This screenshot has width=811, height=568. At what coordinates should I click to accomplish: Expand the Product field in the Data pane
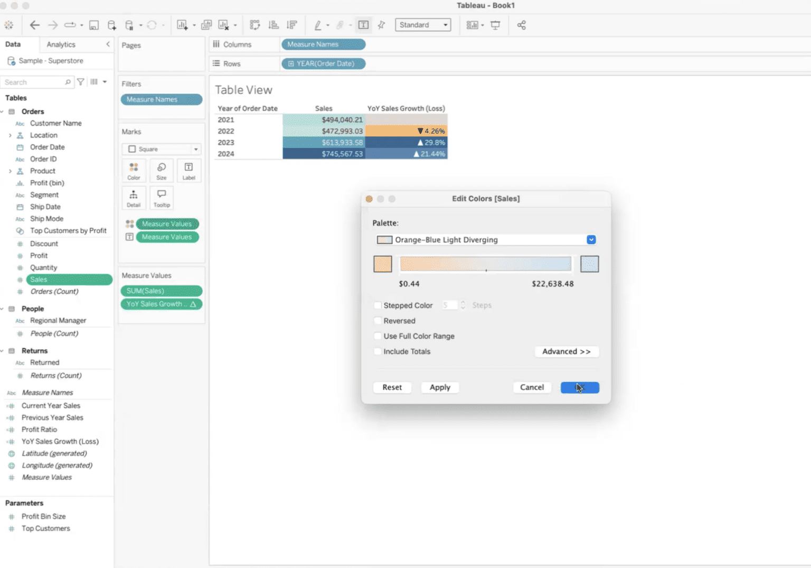tap(11, 171)
